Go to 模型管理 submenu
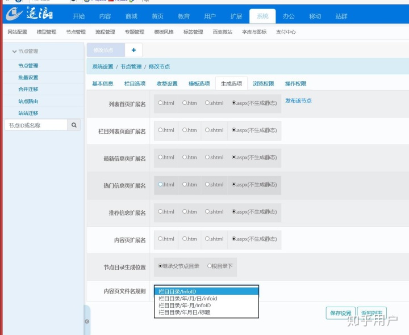409x335 pixels. pos(47,32)
